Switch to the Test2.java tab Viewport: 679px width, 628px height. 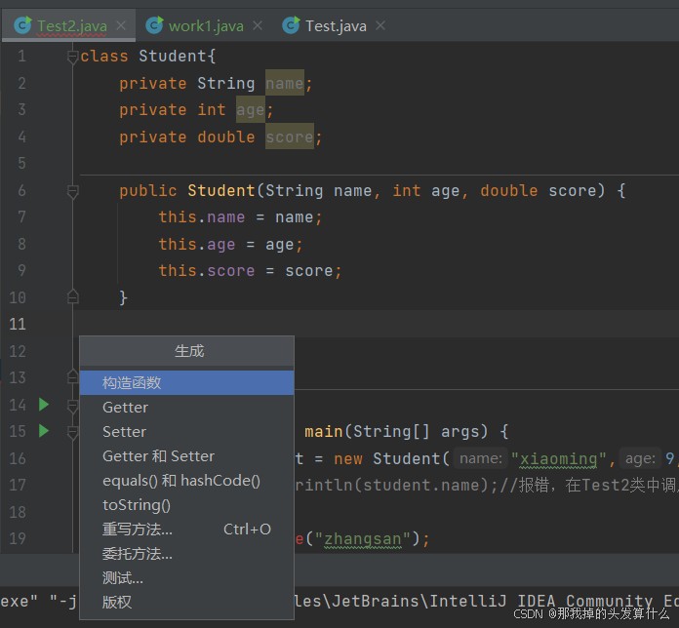click(71, 26)
